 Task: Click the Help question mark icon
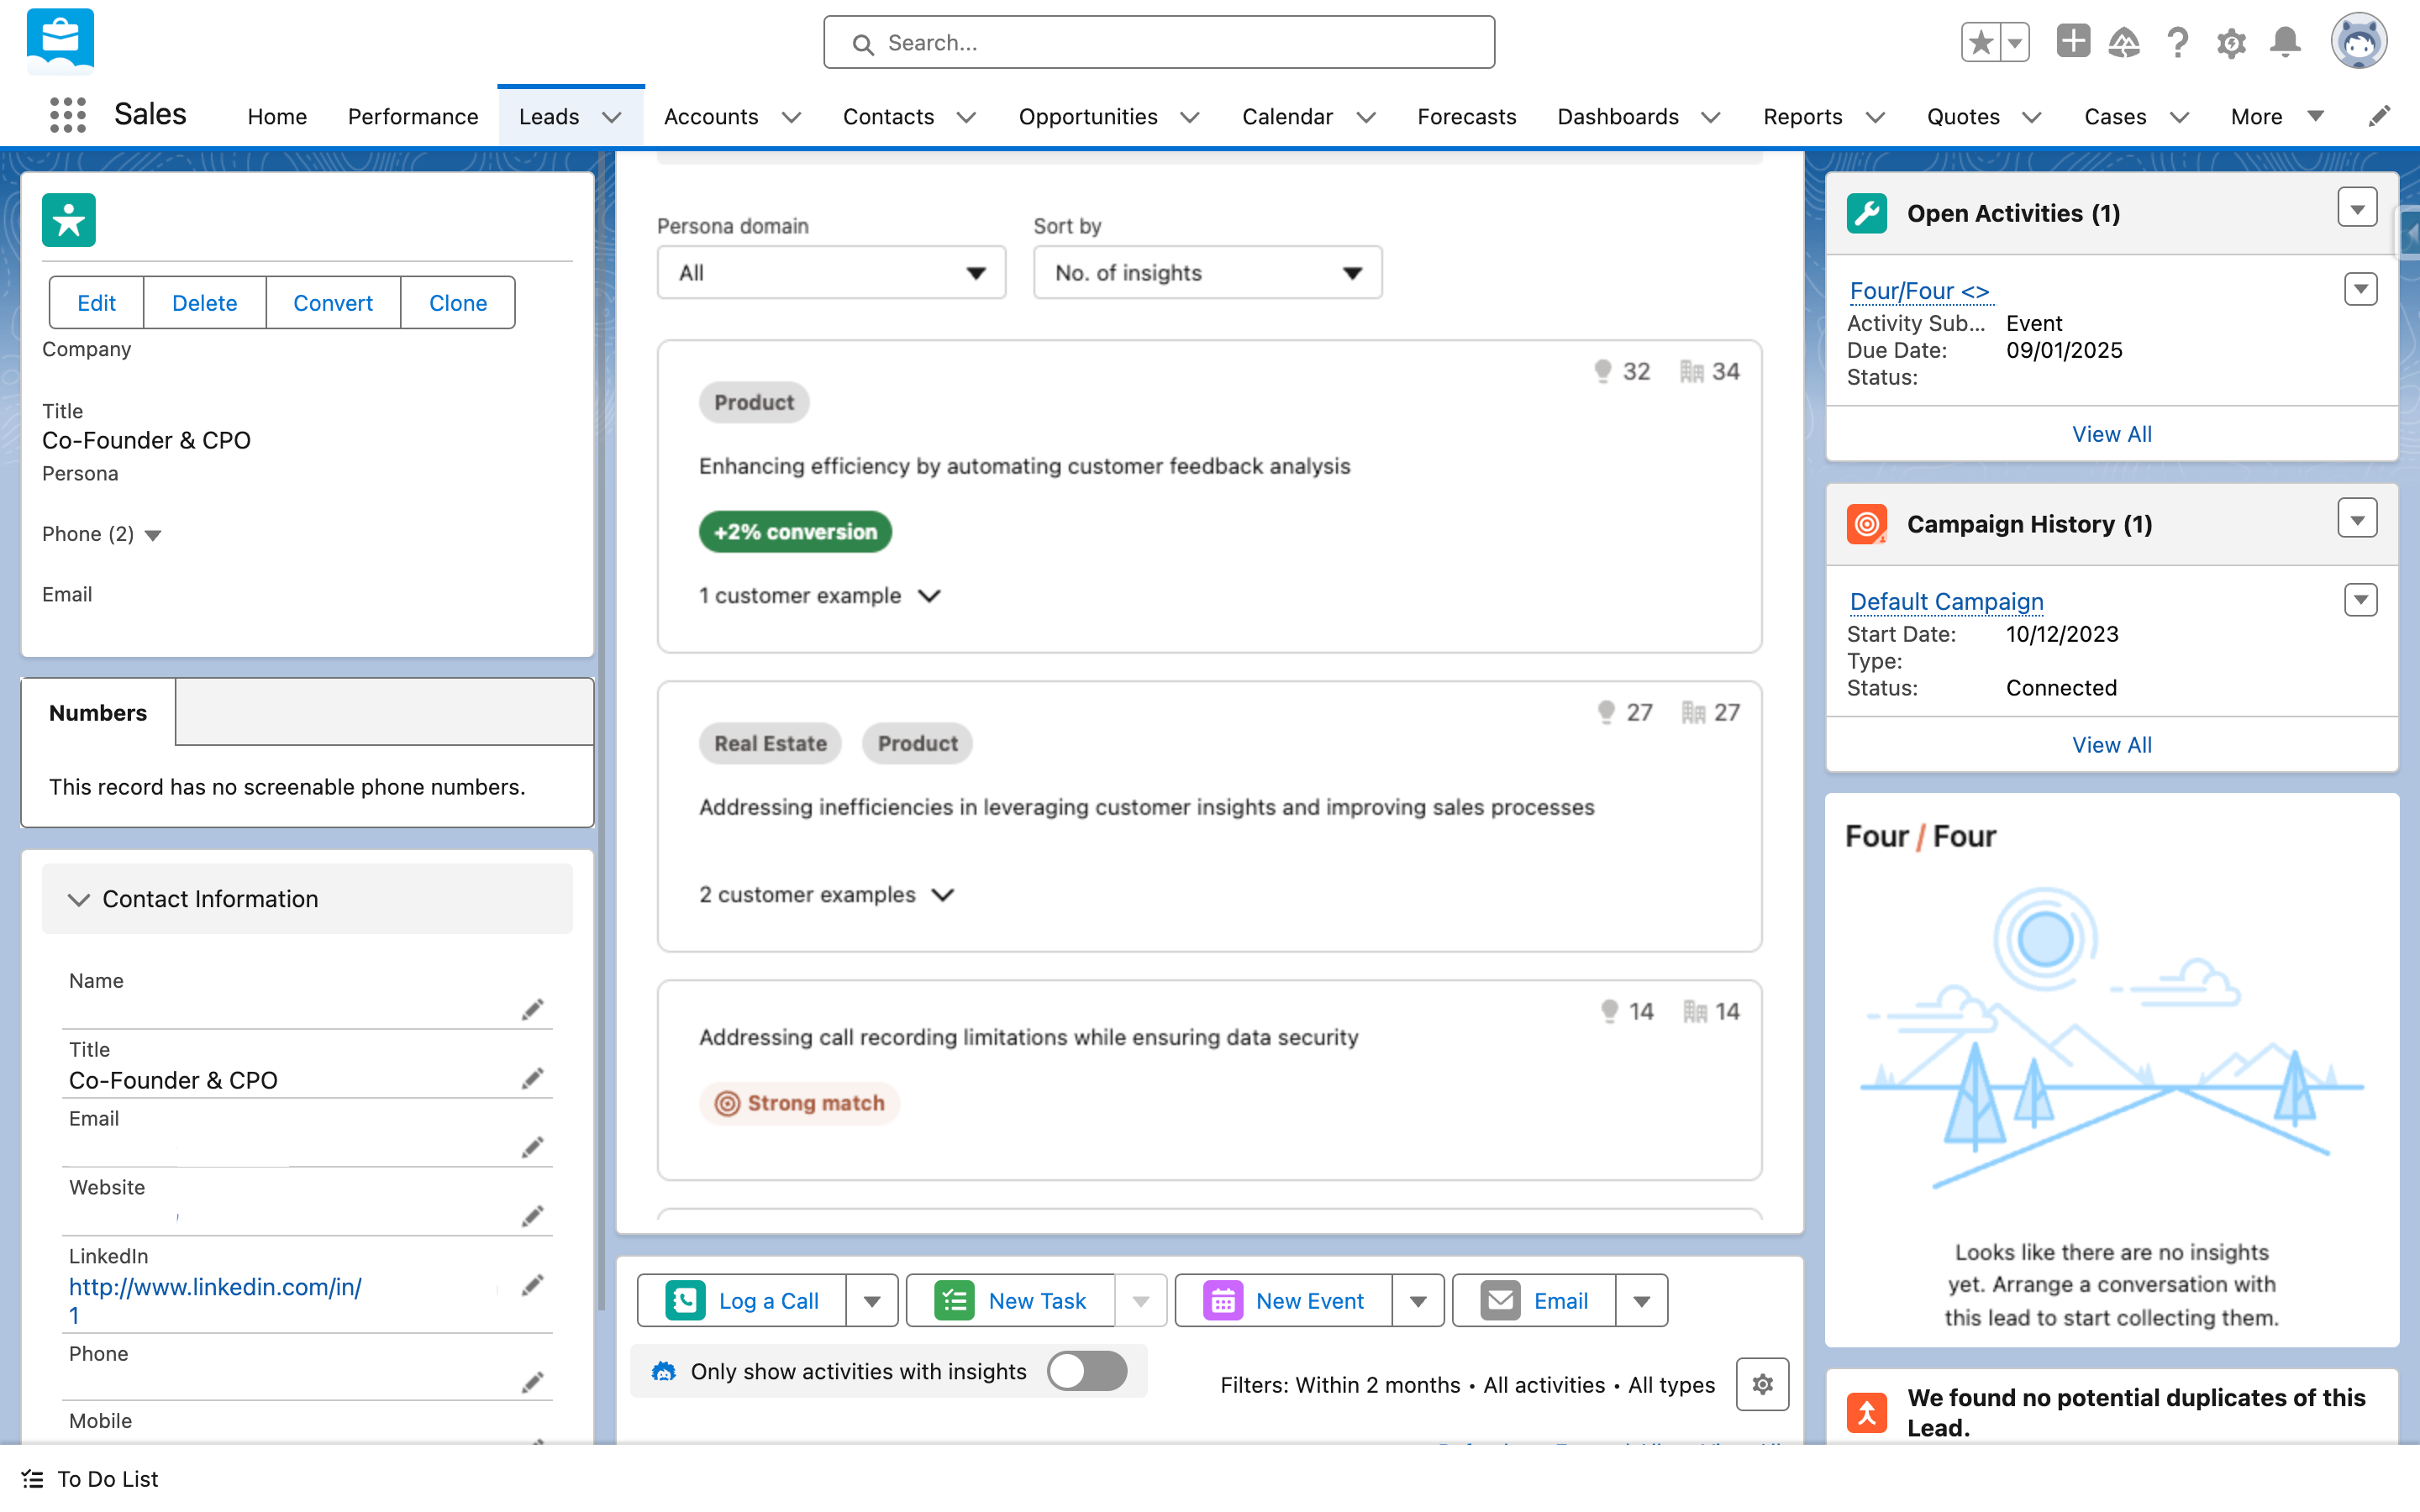coord(2177,42)
